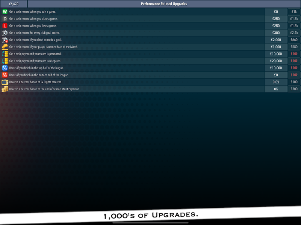Click the TV Rights bonus icon
This screenshot has height=225, width=301.
tap(5, 82)
